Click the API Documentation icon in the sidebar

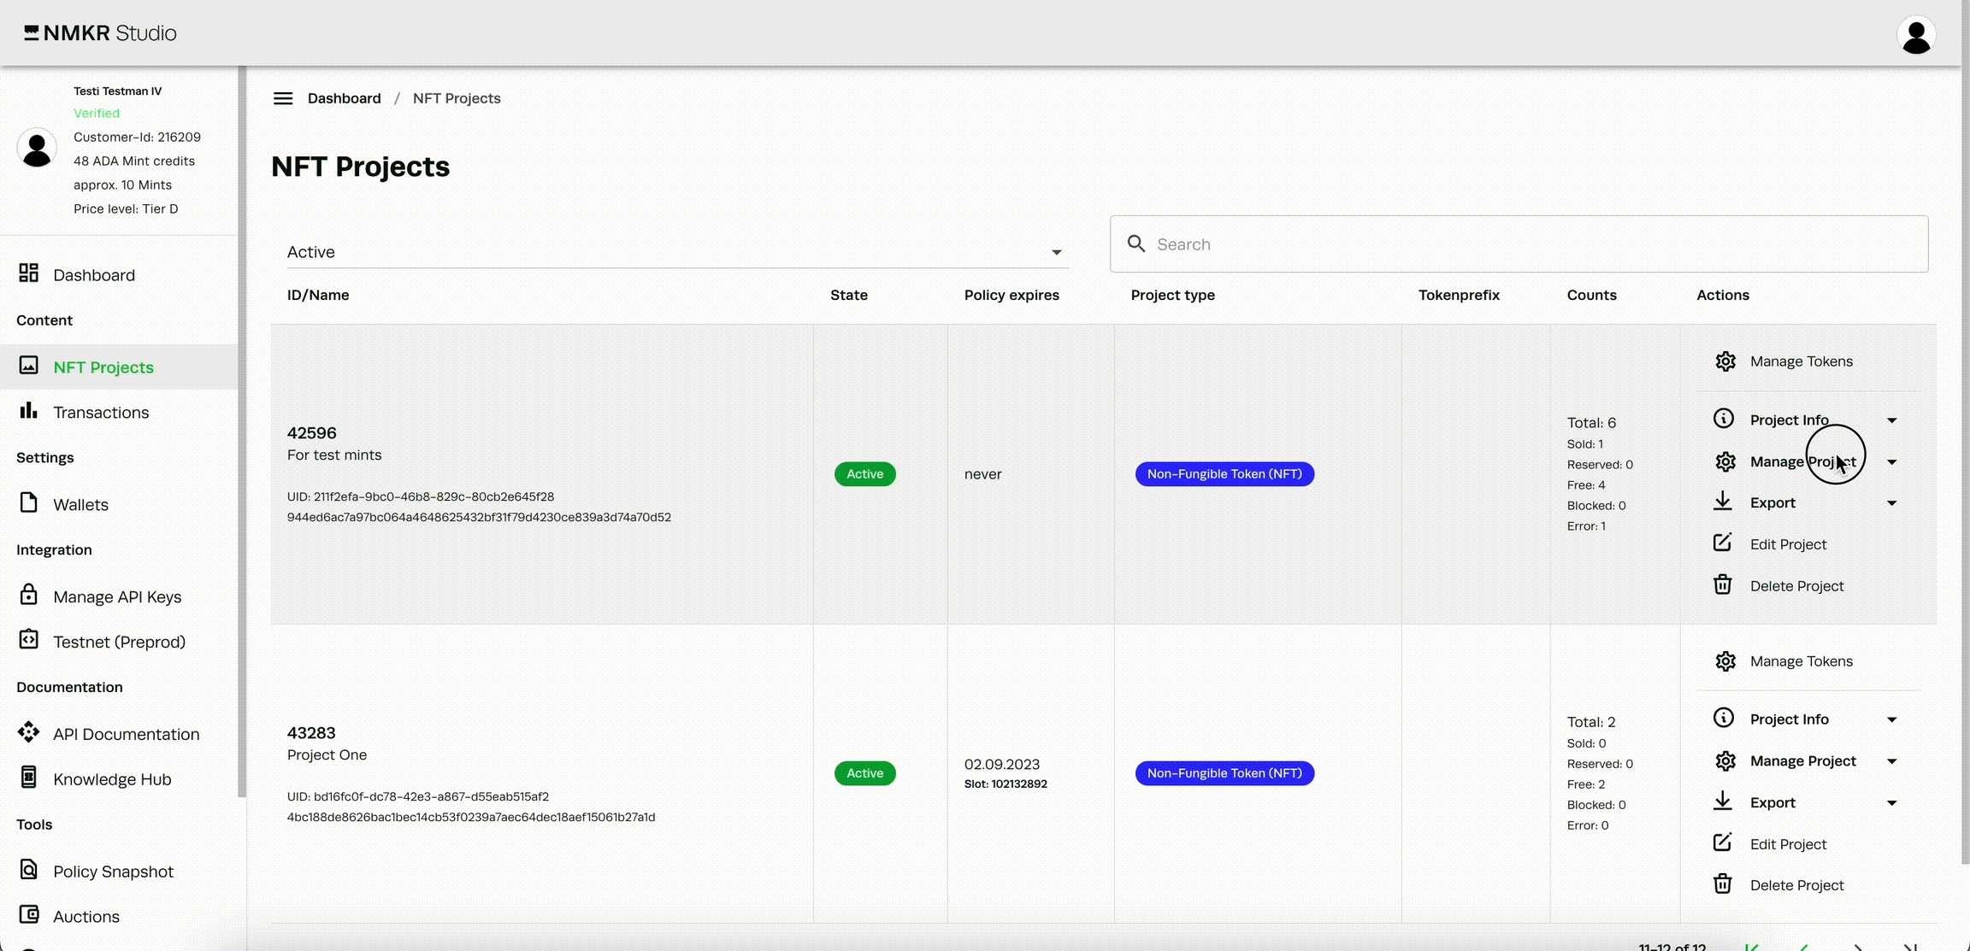pos(29,732)
